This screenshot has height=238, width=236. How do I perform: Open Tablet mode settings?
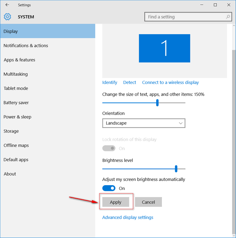coord(48,88)
